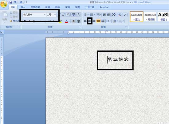Click the Office button logo
169x124 pixels.
[x=4, y=4]
